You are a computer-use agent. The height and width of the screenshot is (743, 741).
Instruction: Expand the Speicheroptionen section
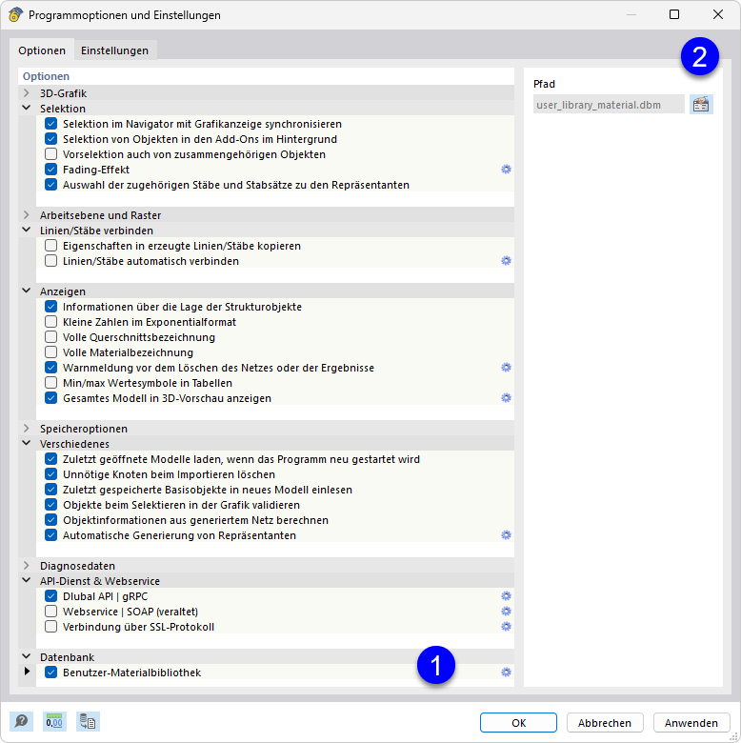pos(27,429)
